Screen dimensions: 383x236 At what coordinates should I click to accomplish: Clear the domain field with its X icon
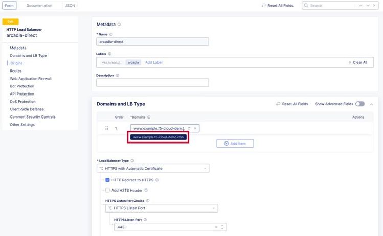195,128
